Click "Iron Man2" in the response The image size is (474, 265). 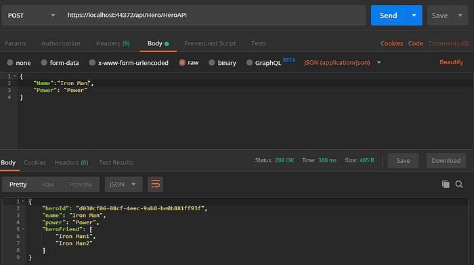(x=74, y=243)
